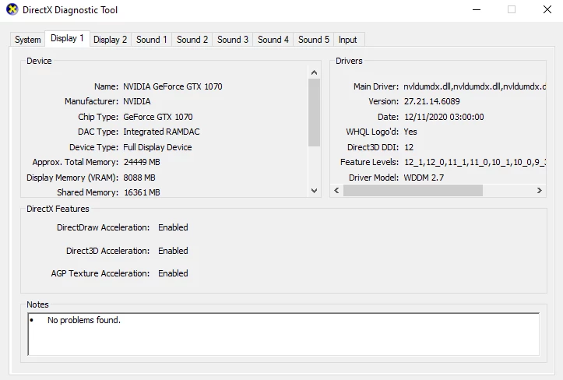Open the Display 2 tab
The width and height of the screenshot is (563, 380).
111,40
